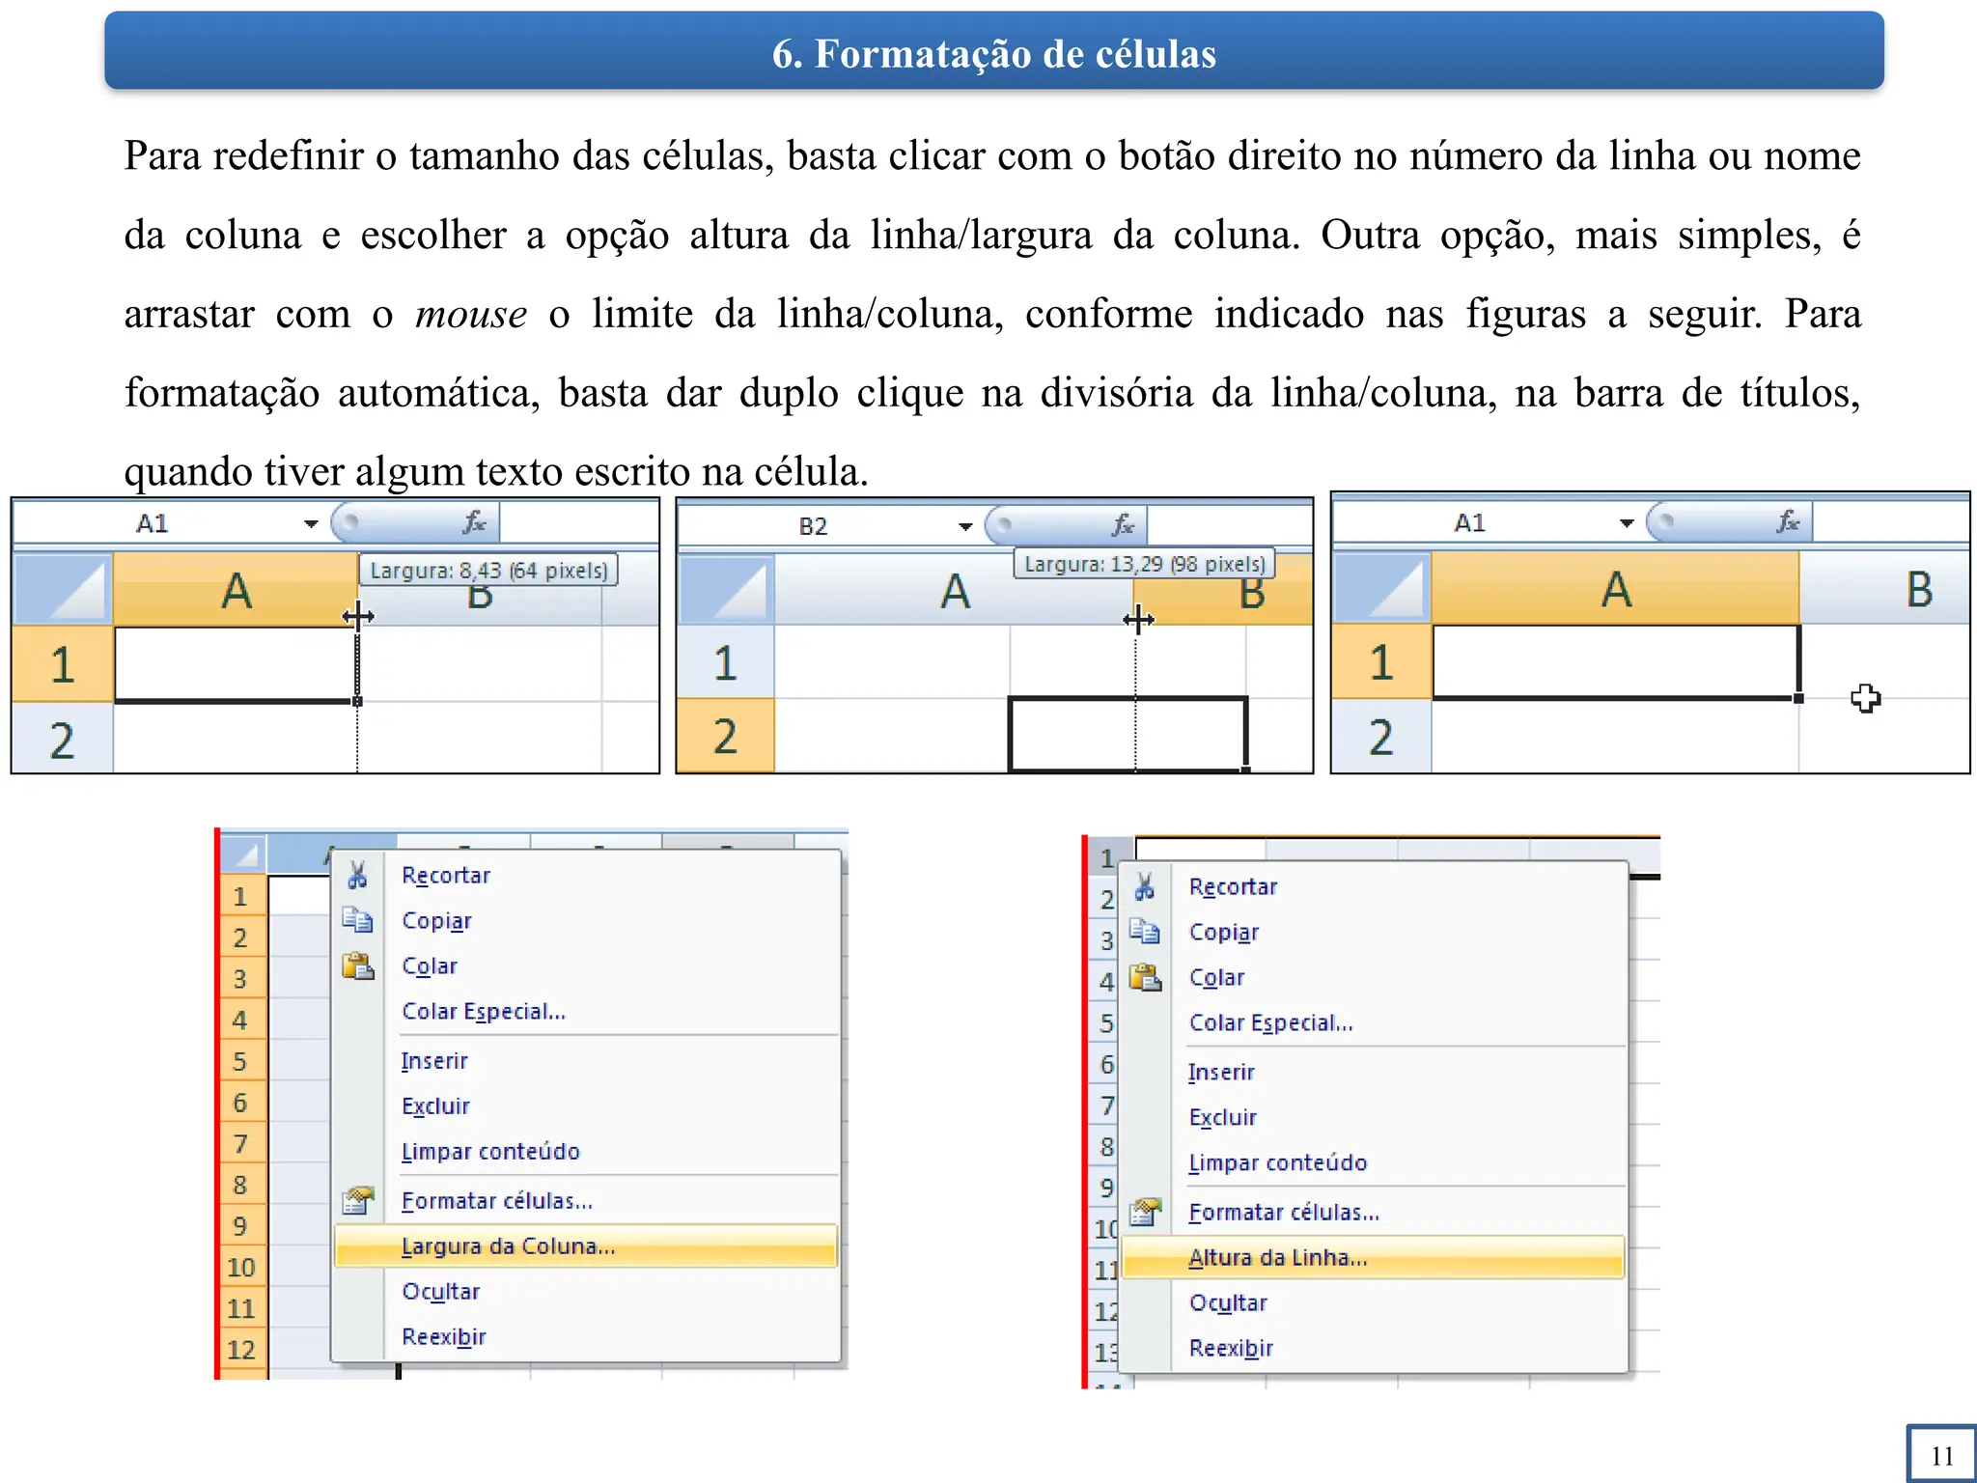Click the scissors icon in column context menu
1977x1483 pixels.
click(x=357, y=875)
